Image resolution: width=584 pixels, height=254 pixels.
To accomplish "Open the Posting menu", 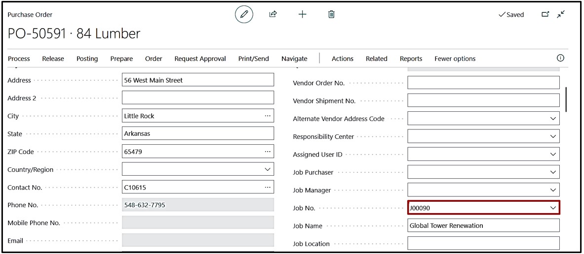I will pos(87,59).
